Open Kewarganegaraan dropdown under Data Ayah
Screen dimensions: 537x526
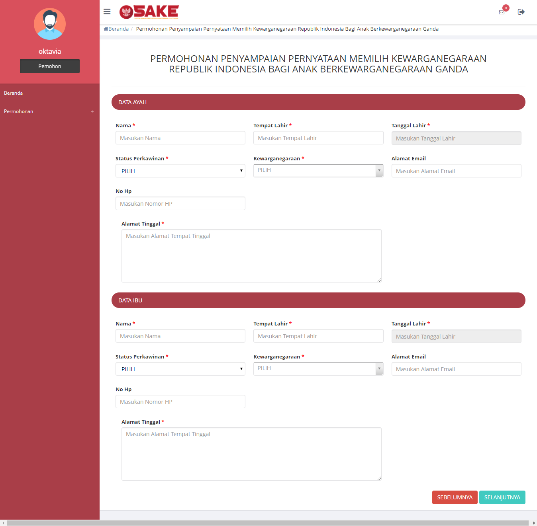pos(318,171)
